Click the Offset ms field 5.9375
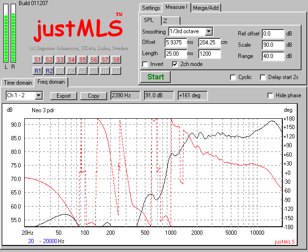Image resolution: width=308 pixels, height=252 pixels. click(176, 43)
